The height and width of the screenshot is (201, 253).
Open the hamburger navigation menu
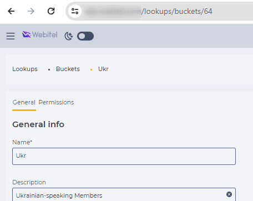tap(11, 36)
